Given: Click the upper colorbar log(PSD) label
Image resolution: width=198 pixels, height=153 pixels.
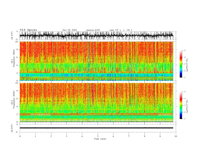Looking at the screenshot, I should click(187, 65).
